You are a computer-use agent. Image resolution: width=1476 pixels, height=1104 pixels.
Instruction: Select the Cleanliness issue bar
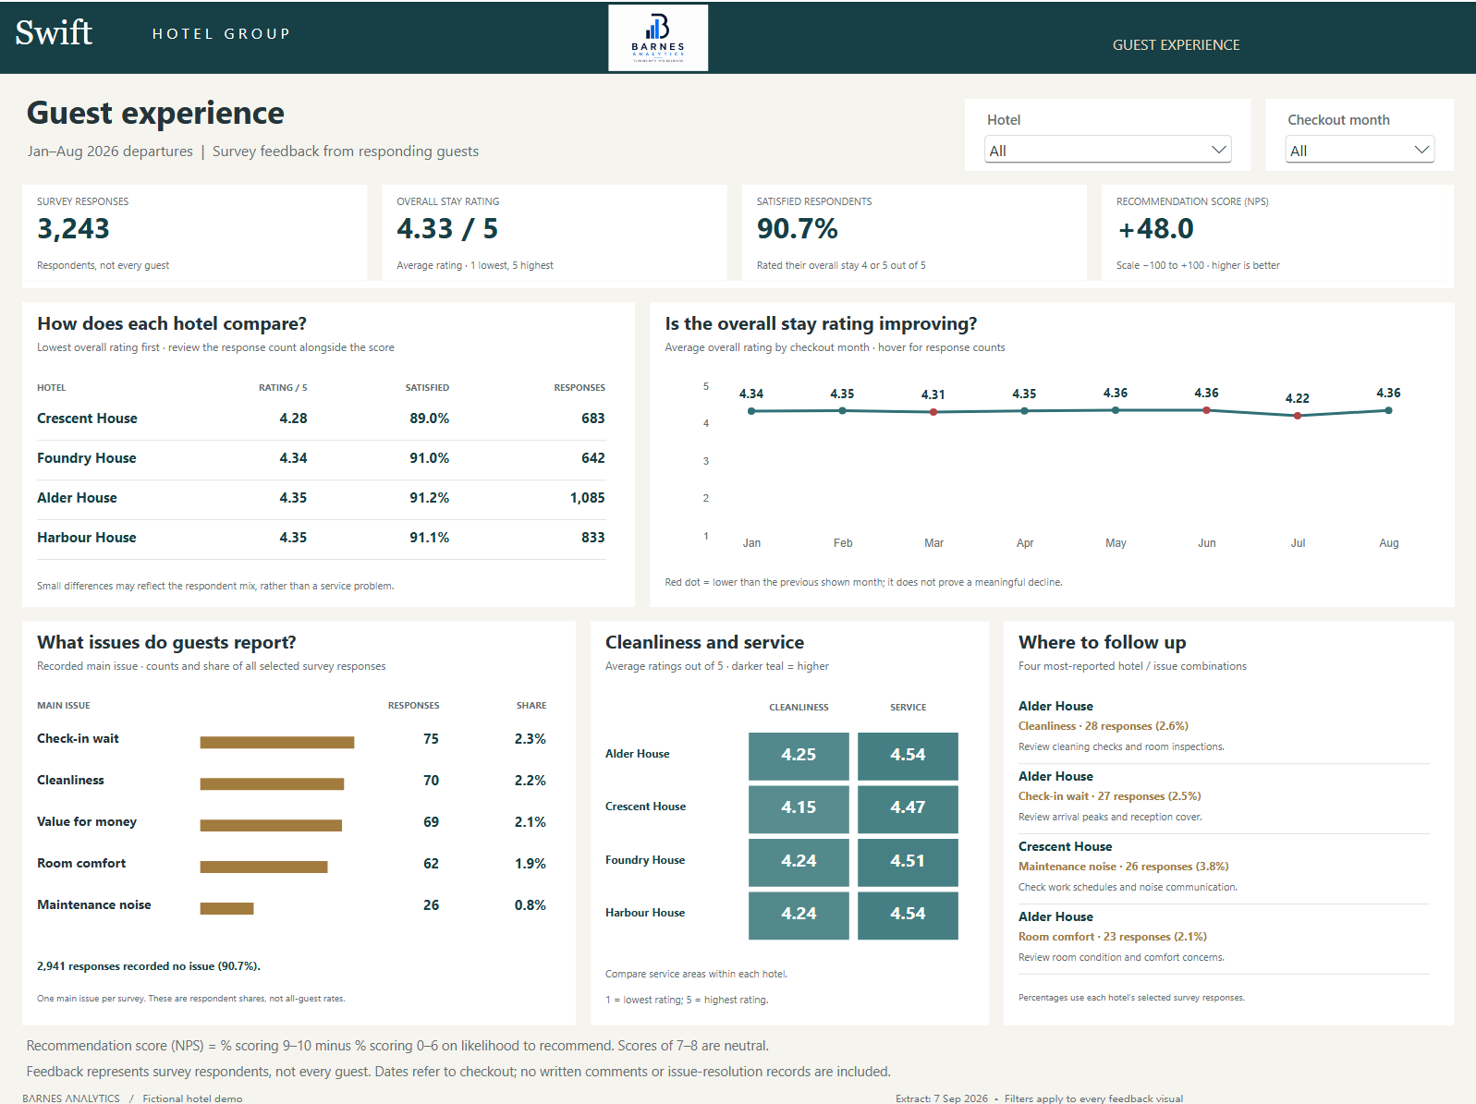pyautogui.click(x=272, y=783)
